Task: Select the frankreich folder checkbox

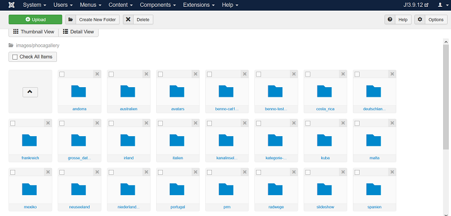Action: tap(12, 123)
